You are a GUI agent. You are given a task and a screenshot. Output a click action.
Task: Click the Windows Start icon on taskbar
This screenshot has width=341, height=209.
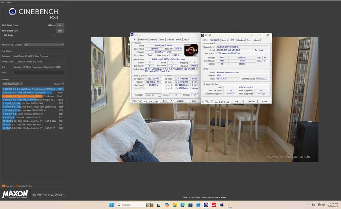coord(112,205)
